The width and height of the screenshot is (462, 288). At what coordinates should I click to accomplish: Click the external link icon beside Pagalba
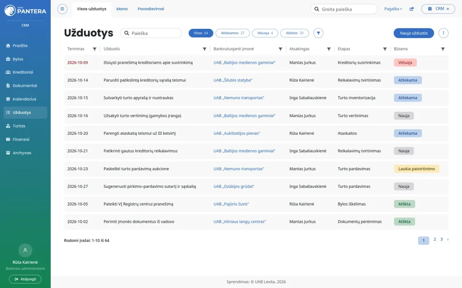[412, 9]
